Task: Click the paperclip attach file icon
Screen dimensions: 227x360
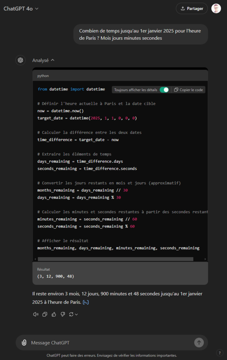Action: (24, 342)
